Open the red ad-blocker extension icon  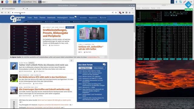[x=120, y=13]
